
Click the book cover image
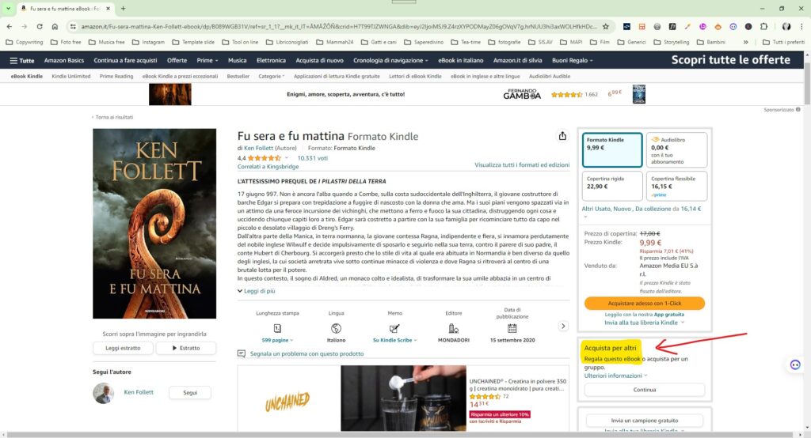coord(154,224)
